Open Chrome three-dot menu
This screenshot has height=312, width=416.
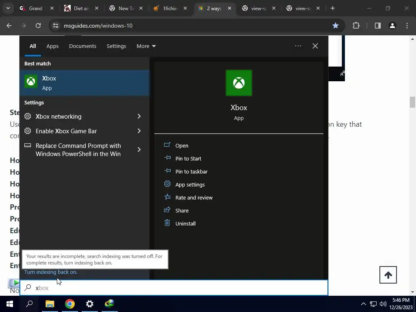[x=407, y=26]
